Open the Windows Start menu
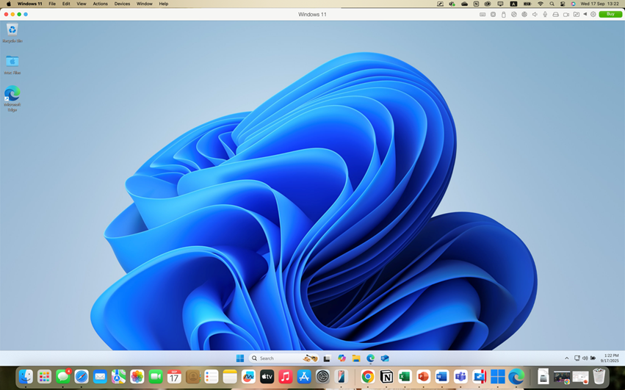Image resolution: width=625 pixels, height=390 pixels. [240, 358]
